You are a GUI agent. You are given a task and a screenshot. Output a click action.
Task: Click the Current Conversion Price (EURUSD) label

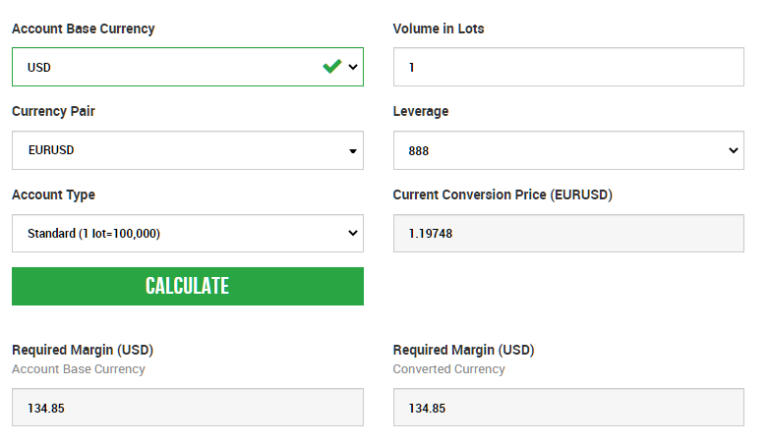[503, 195]
